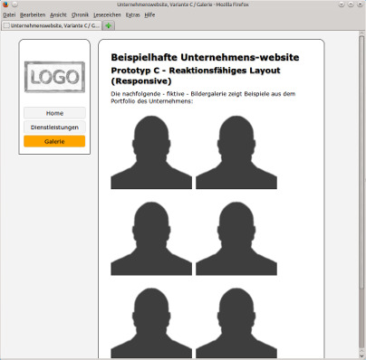Open the Lesezeichen menu
This screenshot has height=360, width=366.
click(x=107, y=14)
